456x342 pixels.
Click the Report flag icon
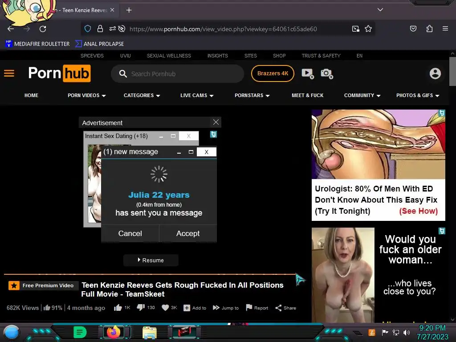[249, 307]
